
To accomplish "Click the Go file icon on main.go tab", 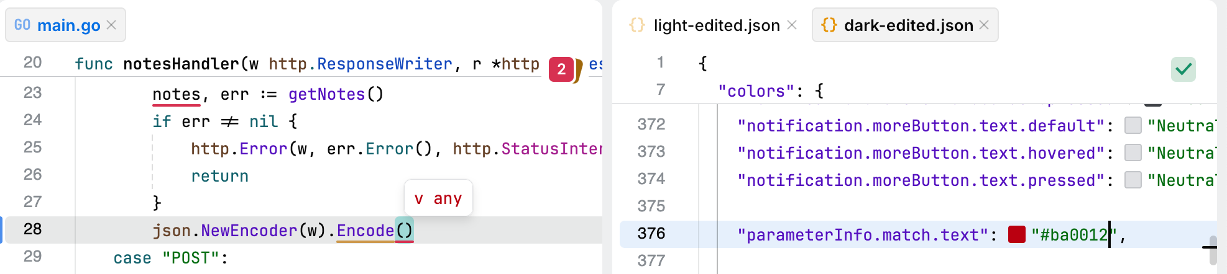I will 22,25.
